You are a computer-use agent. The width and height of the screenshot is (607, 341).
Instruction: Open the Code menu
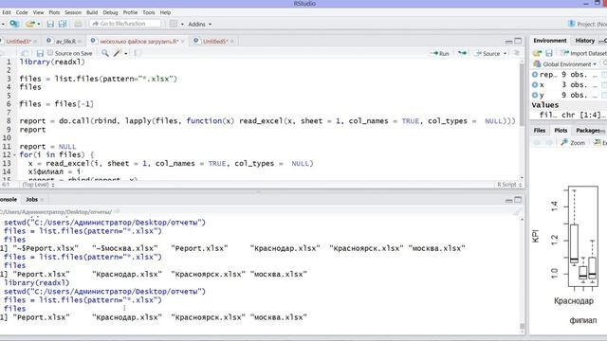coord(22,12)
